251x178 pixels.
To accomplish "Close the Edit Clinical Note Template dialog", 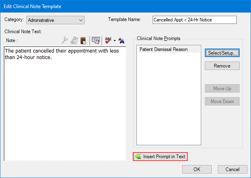I will pos(232,169).
